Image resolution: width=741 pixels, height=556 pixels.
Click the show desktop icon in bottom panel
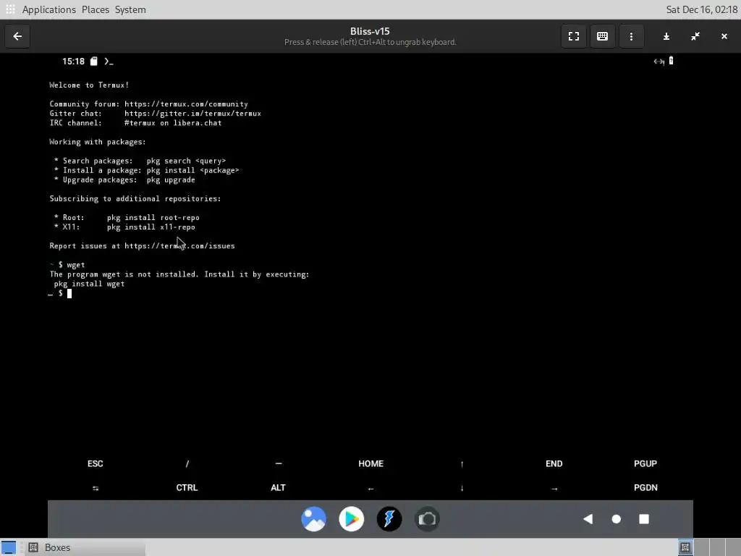click(x=9, y=547)
